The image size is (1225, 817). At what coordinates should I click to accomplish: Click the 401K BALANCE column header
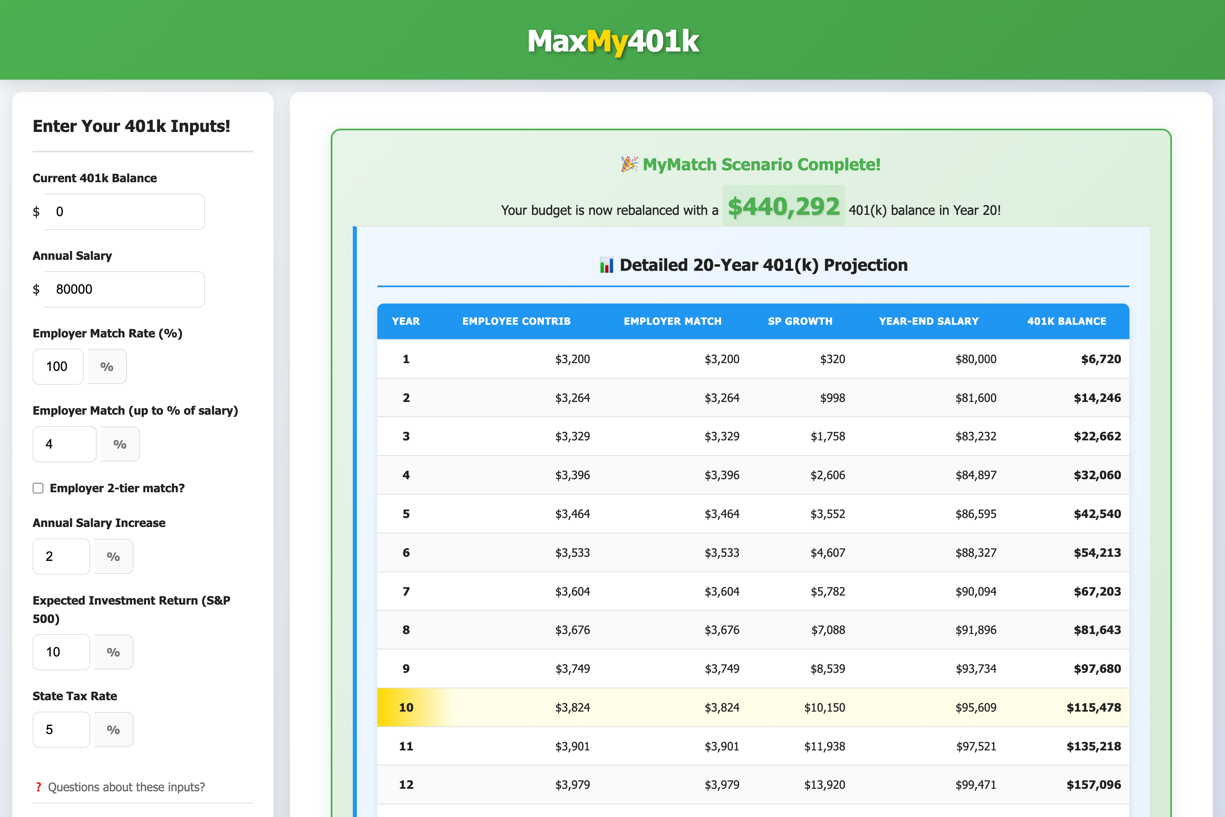click(x=1066, y=321)
